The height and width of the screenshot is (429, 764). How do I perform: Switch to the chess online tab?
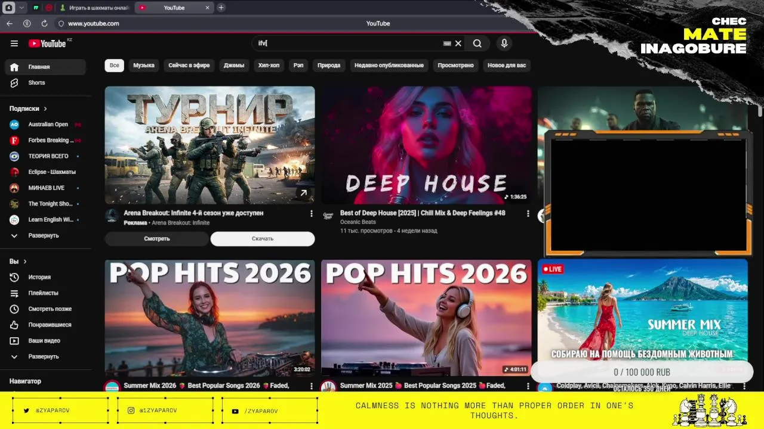[x=95, y=8]
